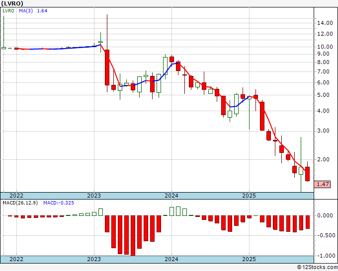338x271 pixels.
Task: Click the 1.47 current price tag
Action: (x=322, y=184)
